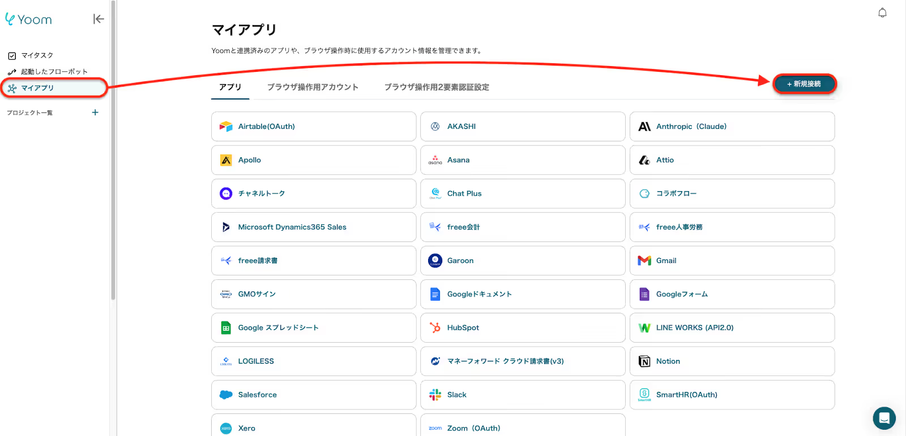The height and width of the screenshot is (436, 906).
Task: Click the Salesforce cloud icon
Action: click(226, 395)
